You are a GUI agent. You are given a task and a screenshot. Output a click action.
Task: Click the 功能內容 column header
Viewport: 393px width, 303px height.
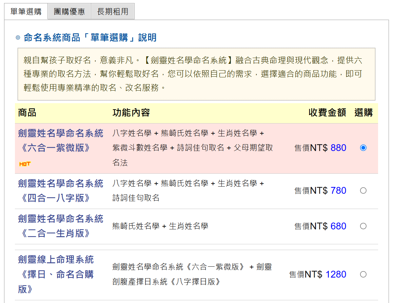tap(131, 113)
